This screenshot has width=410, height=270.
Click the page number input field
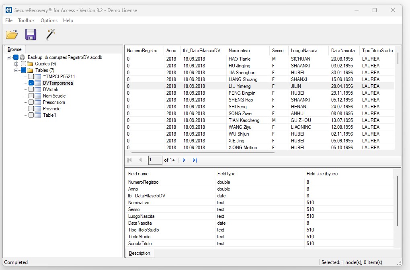(155, 160)
